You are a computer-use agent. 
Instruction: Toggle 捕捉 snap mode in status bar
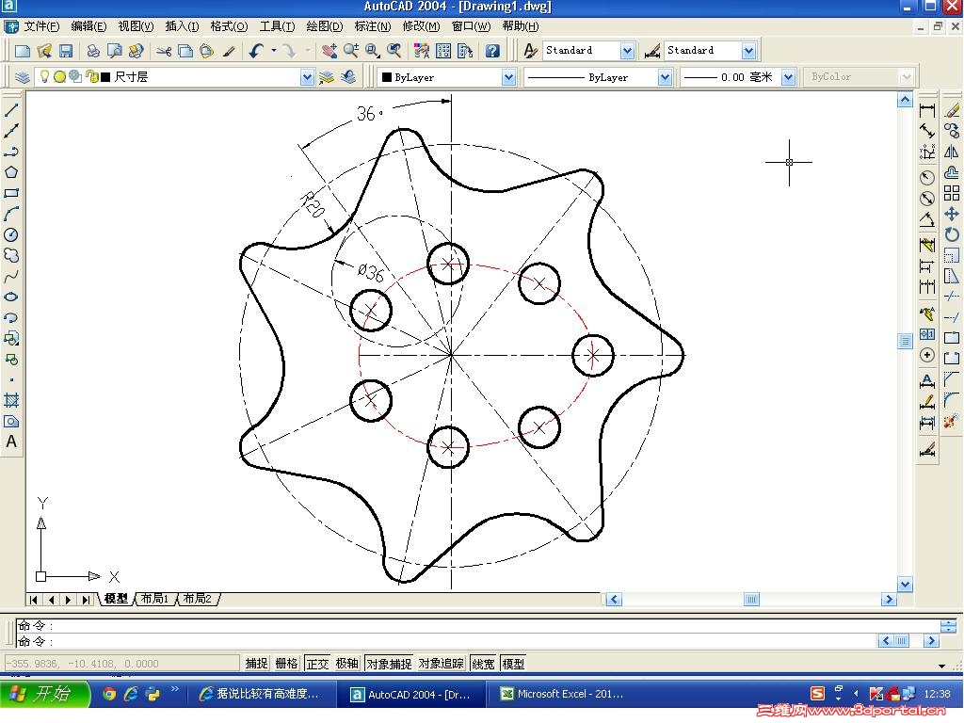[256, 664]
